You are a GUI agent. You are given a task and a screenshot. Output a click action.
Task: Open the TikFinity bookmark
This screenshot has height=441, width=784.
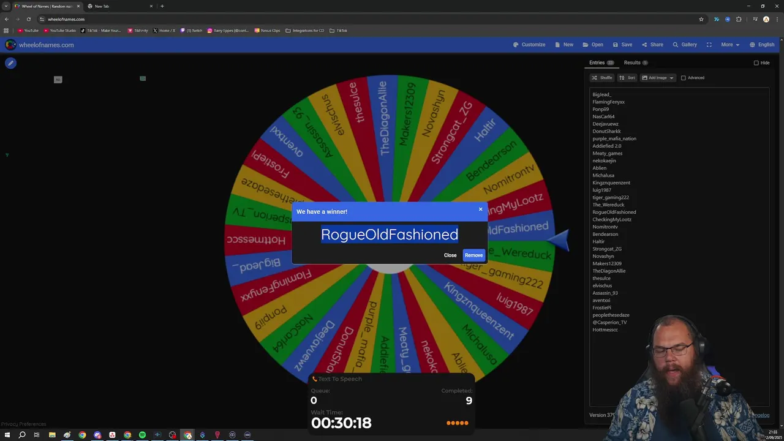[x=138, y=31]
